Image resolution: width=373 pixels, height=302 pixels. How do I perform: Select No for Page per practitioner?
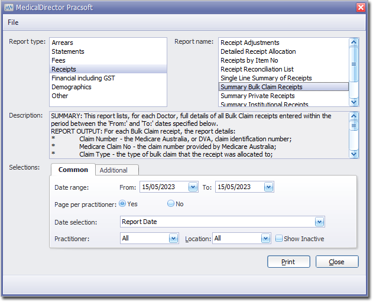pyautogui.click(x=171, y=203)
